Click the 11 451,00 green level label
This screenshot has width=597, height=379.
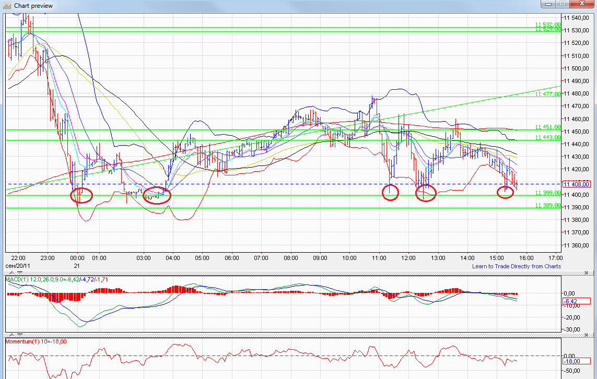point(547,127)
